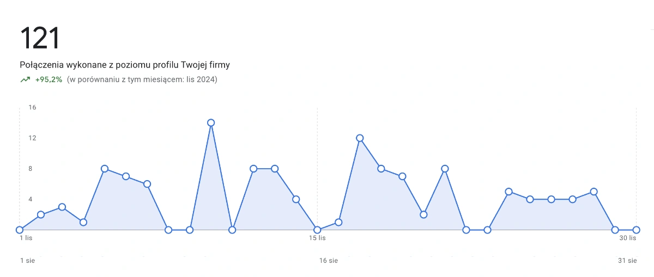Click the 31 sie axis label

point(627,261)
